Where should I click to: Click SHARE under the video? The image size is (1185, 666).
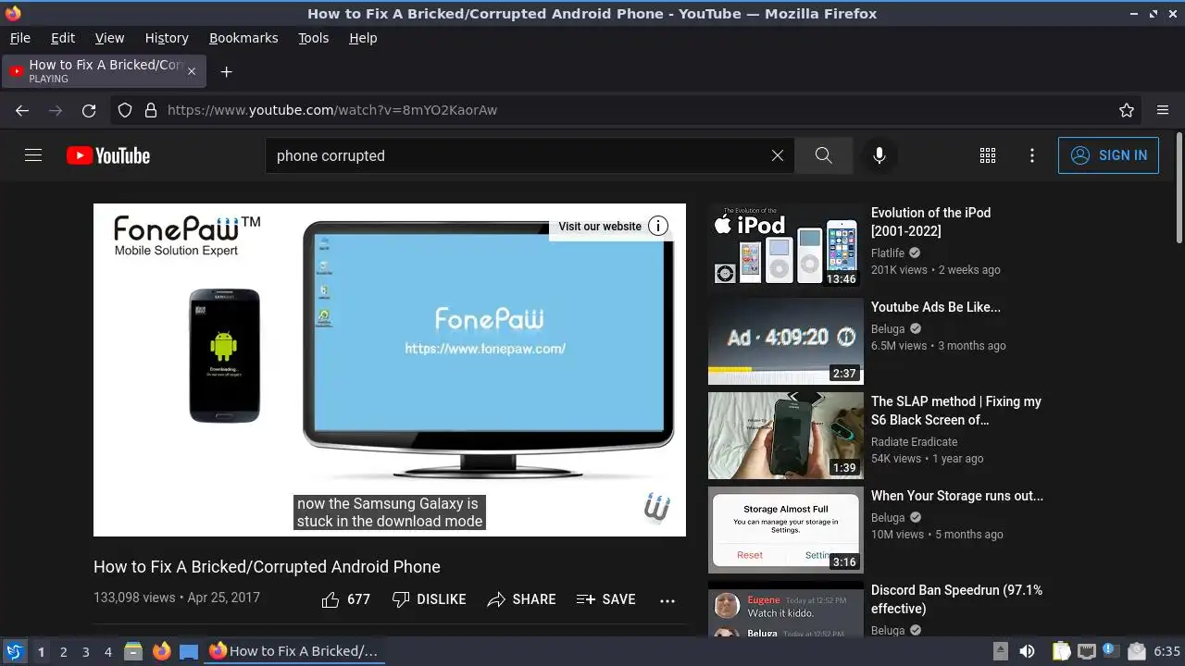click(x=521, y=599)
